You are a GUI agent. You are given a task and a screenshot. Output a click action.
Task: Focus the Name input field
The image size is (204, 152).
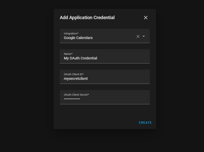click(x=105, y=56)
